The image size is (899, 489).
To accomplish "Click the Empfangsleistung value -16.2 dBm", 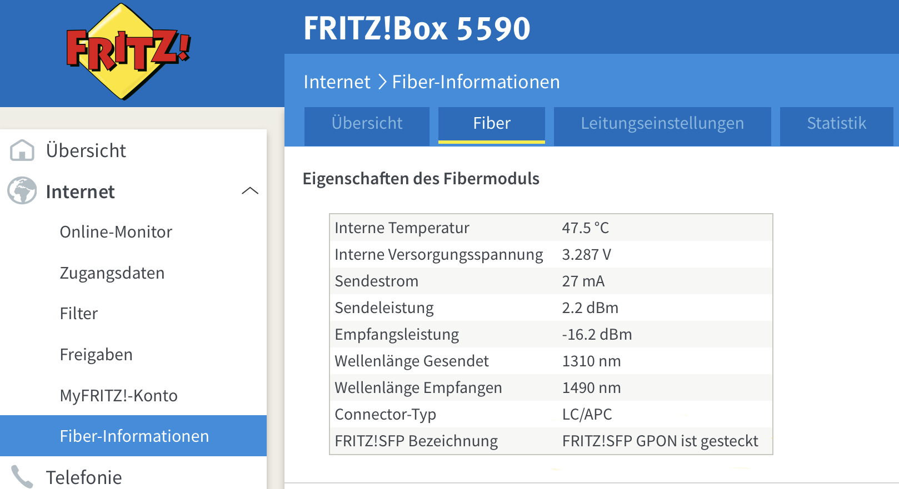I will 597,334.
